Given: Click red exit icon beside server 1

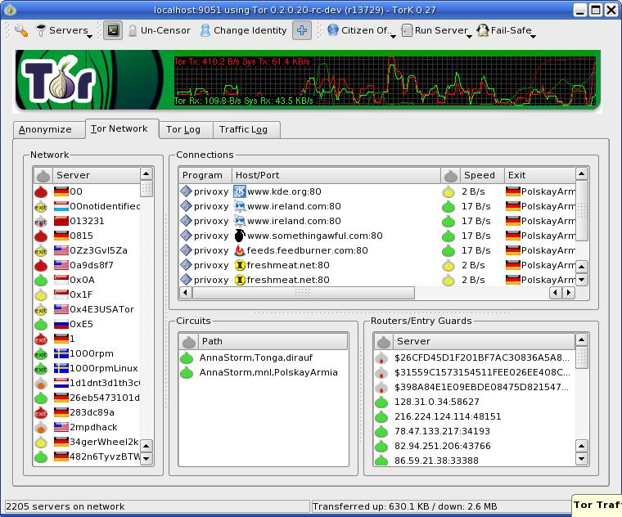Looking at the screenshot, I should tap(41, 339).
